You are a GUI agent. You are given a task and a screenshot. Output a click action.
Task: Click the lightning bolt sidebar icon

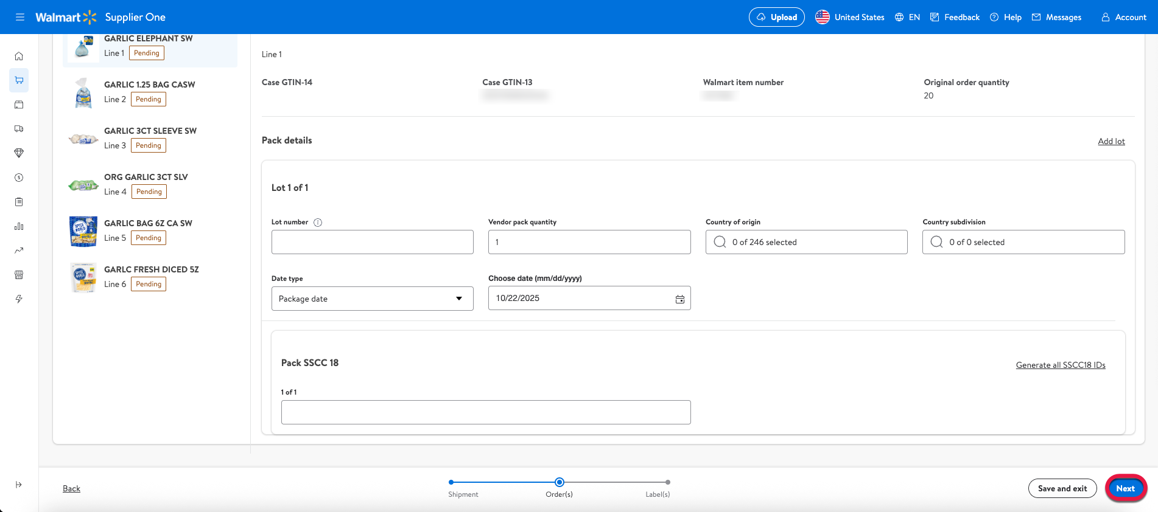[x=19, y=299]
